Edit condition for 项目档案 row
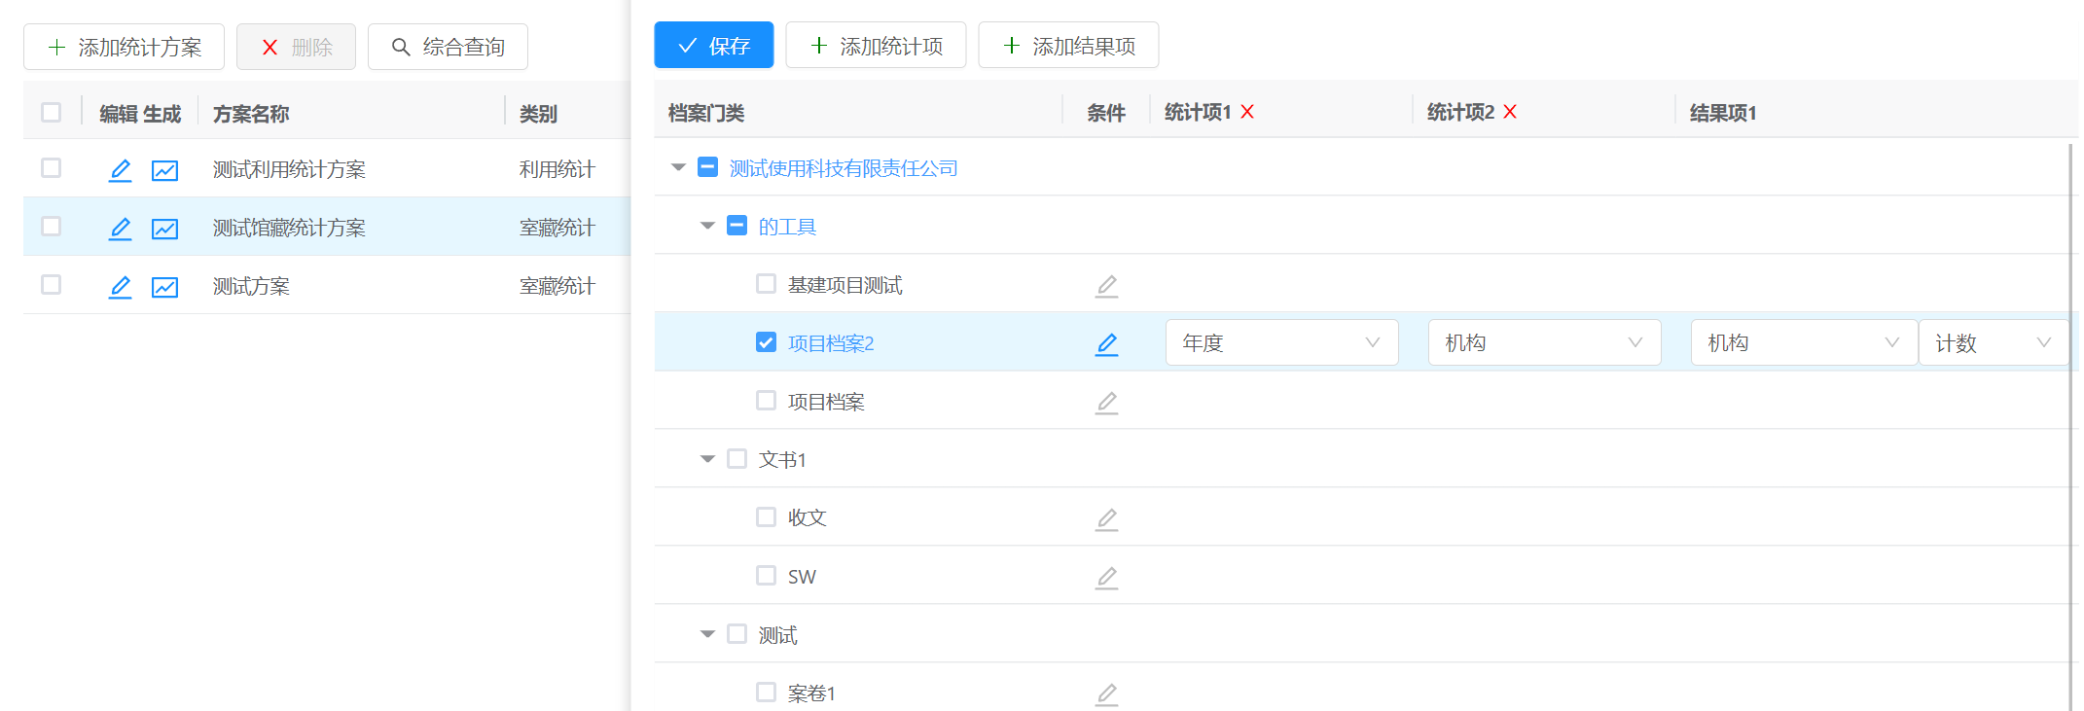 pyautogui.click(x=1106, y=403)
